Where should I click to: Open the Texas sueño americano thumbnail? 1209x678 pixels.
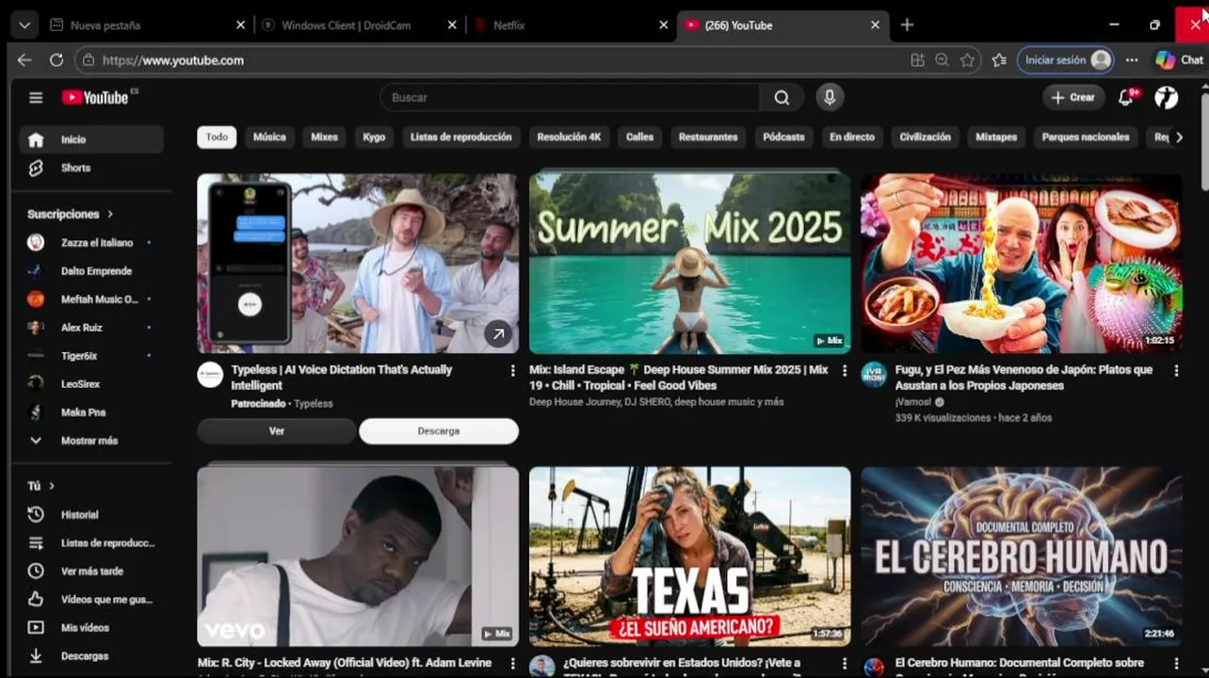pyautogui.click(x=689, y=557)
